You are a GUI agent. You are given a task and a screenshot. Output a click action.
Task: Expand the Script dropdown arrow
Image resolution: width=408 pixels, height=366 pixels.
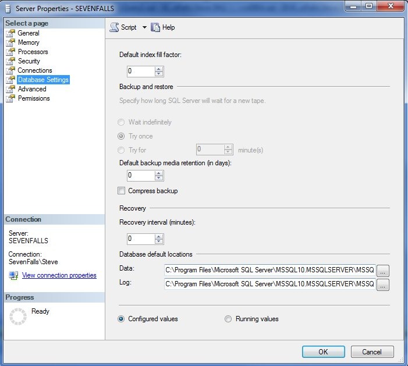pyautogui.click(x=144, y=27)
